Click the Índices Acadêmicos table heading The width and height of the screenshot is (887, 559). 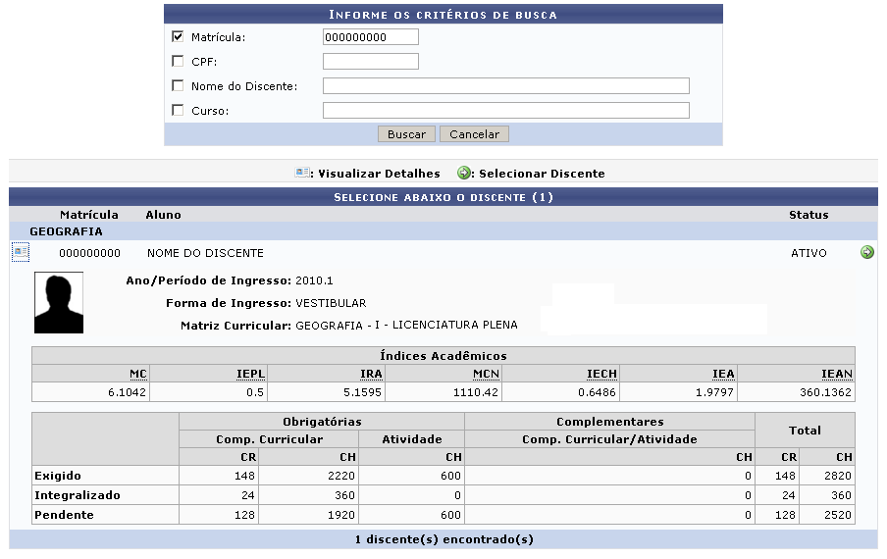(443, 356)
